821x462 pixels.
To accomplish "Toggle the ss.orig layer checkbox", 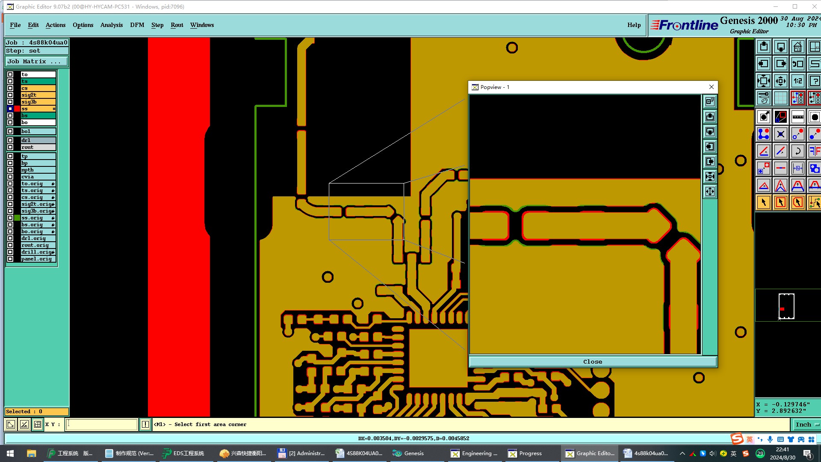I will pyautogui.click(x=10, y=218).
